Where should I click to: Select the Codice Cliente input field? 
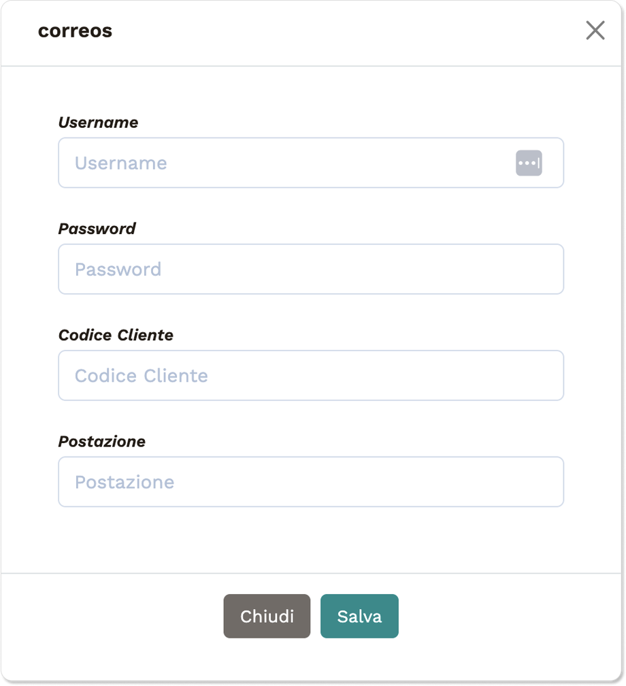(311, 376)
